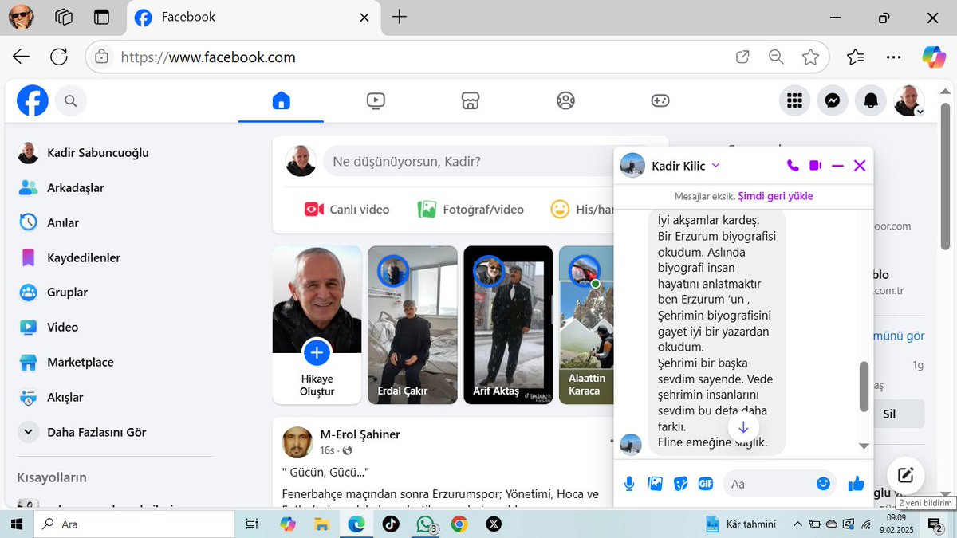Open Akışlar in the left sidebar
The image size is (957, 538).
[x=65, y=397]
